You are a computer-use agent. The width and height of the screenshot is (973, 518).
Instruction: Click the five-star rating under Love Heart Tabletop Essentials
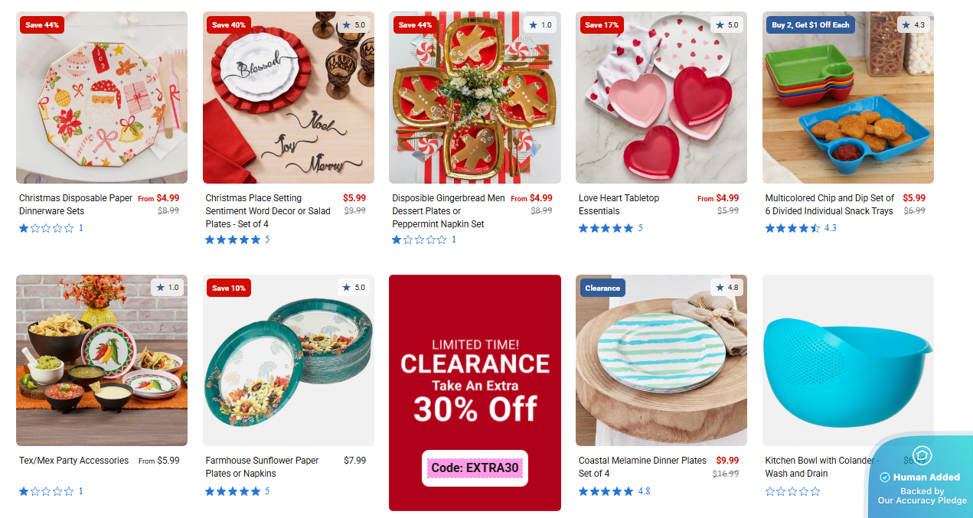pyautogui.click(x=606, y=228)
